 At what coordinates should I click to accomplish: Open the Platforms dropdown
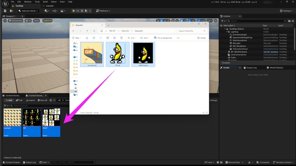pos(103,11)
